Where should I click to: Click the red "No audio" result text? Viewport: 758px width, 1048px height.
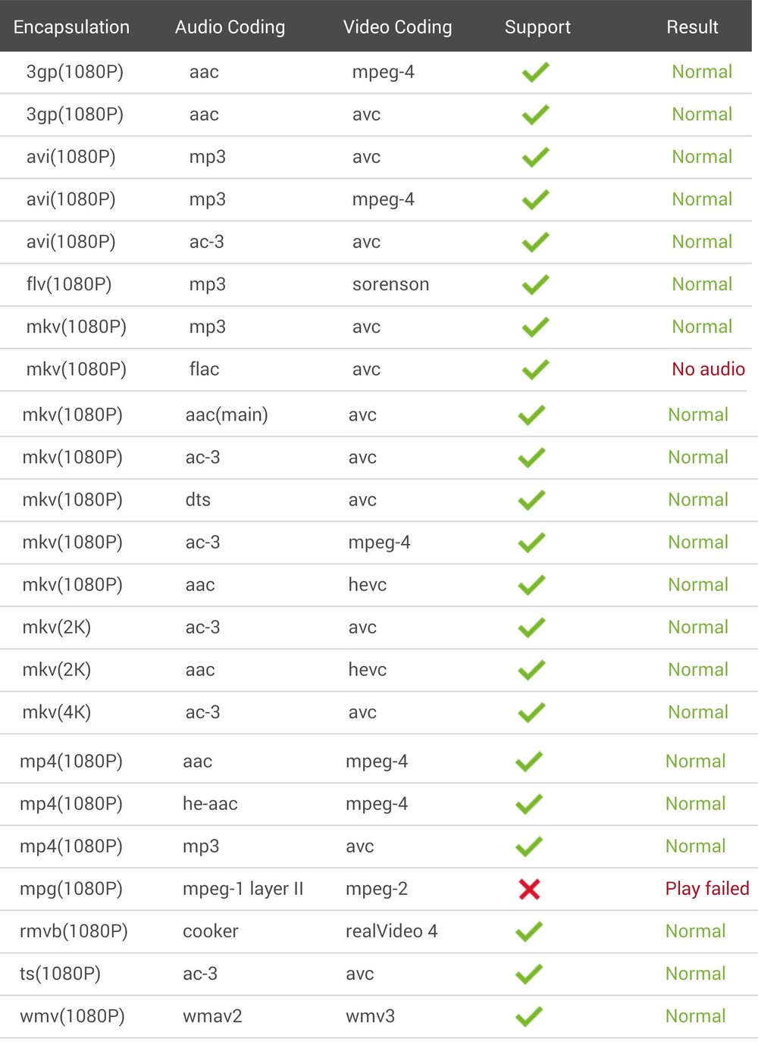pyautogui.click(x=708, y=369)
